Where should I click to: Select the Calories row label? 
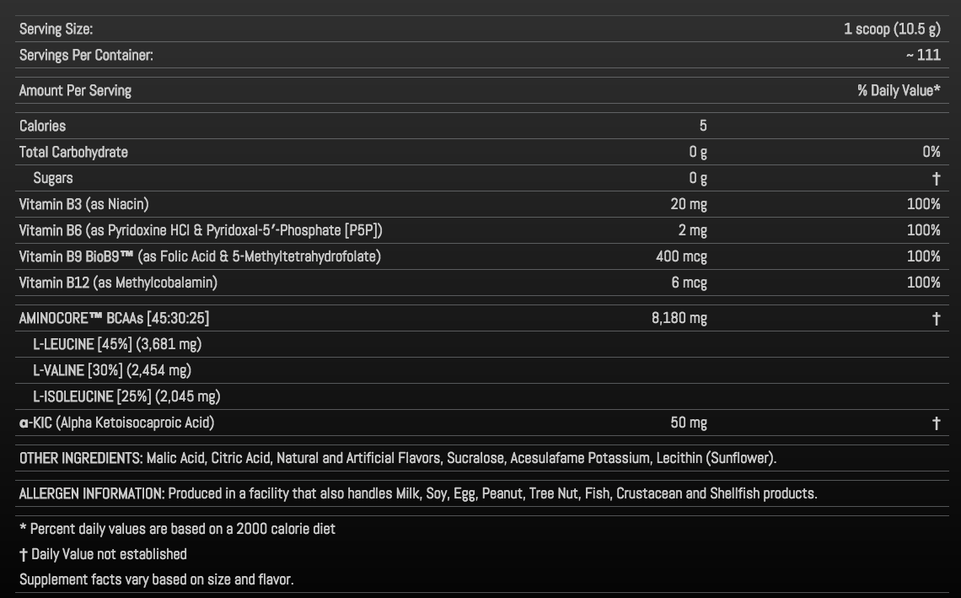(x=42, y=126)
